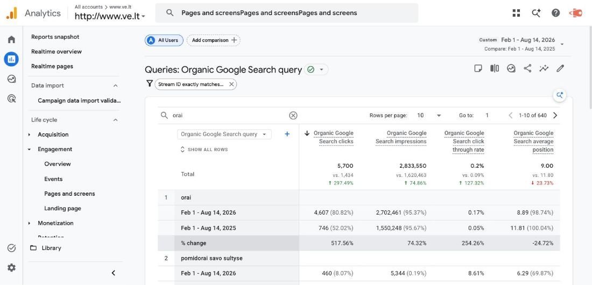Go to next table page
592x285 pixels.
point(555,116)
